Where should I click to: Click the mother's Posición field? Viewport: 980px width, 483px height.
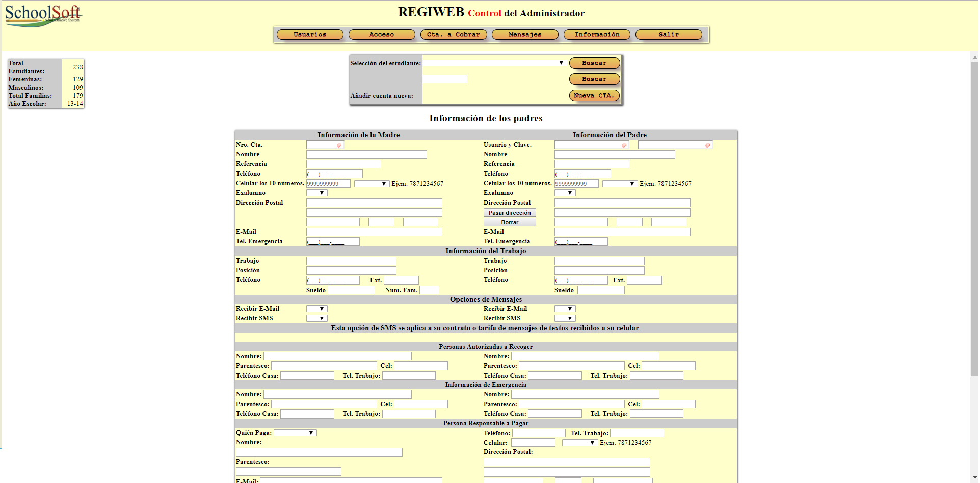coord(351,271)
